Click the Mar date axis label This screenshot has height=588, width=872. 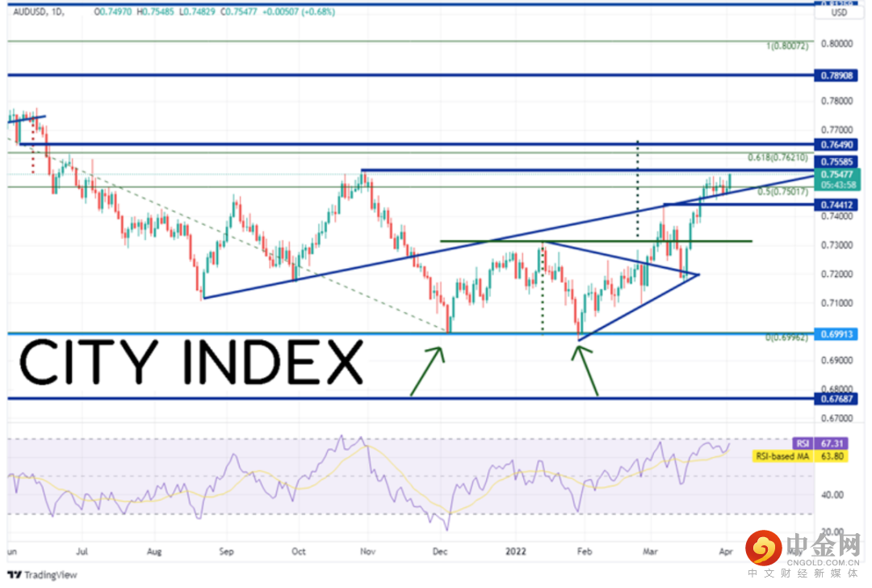(x=649, y=552)
